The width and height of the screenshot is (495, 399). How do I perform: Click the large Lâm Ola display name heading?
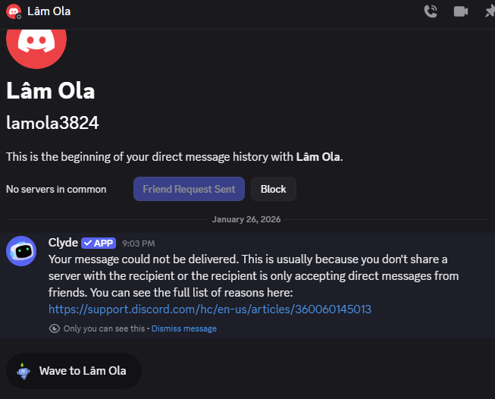(x=51, y=91)
